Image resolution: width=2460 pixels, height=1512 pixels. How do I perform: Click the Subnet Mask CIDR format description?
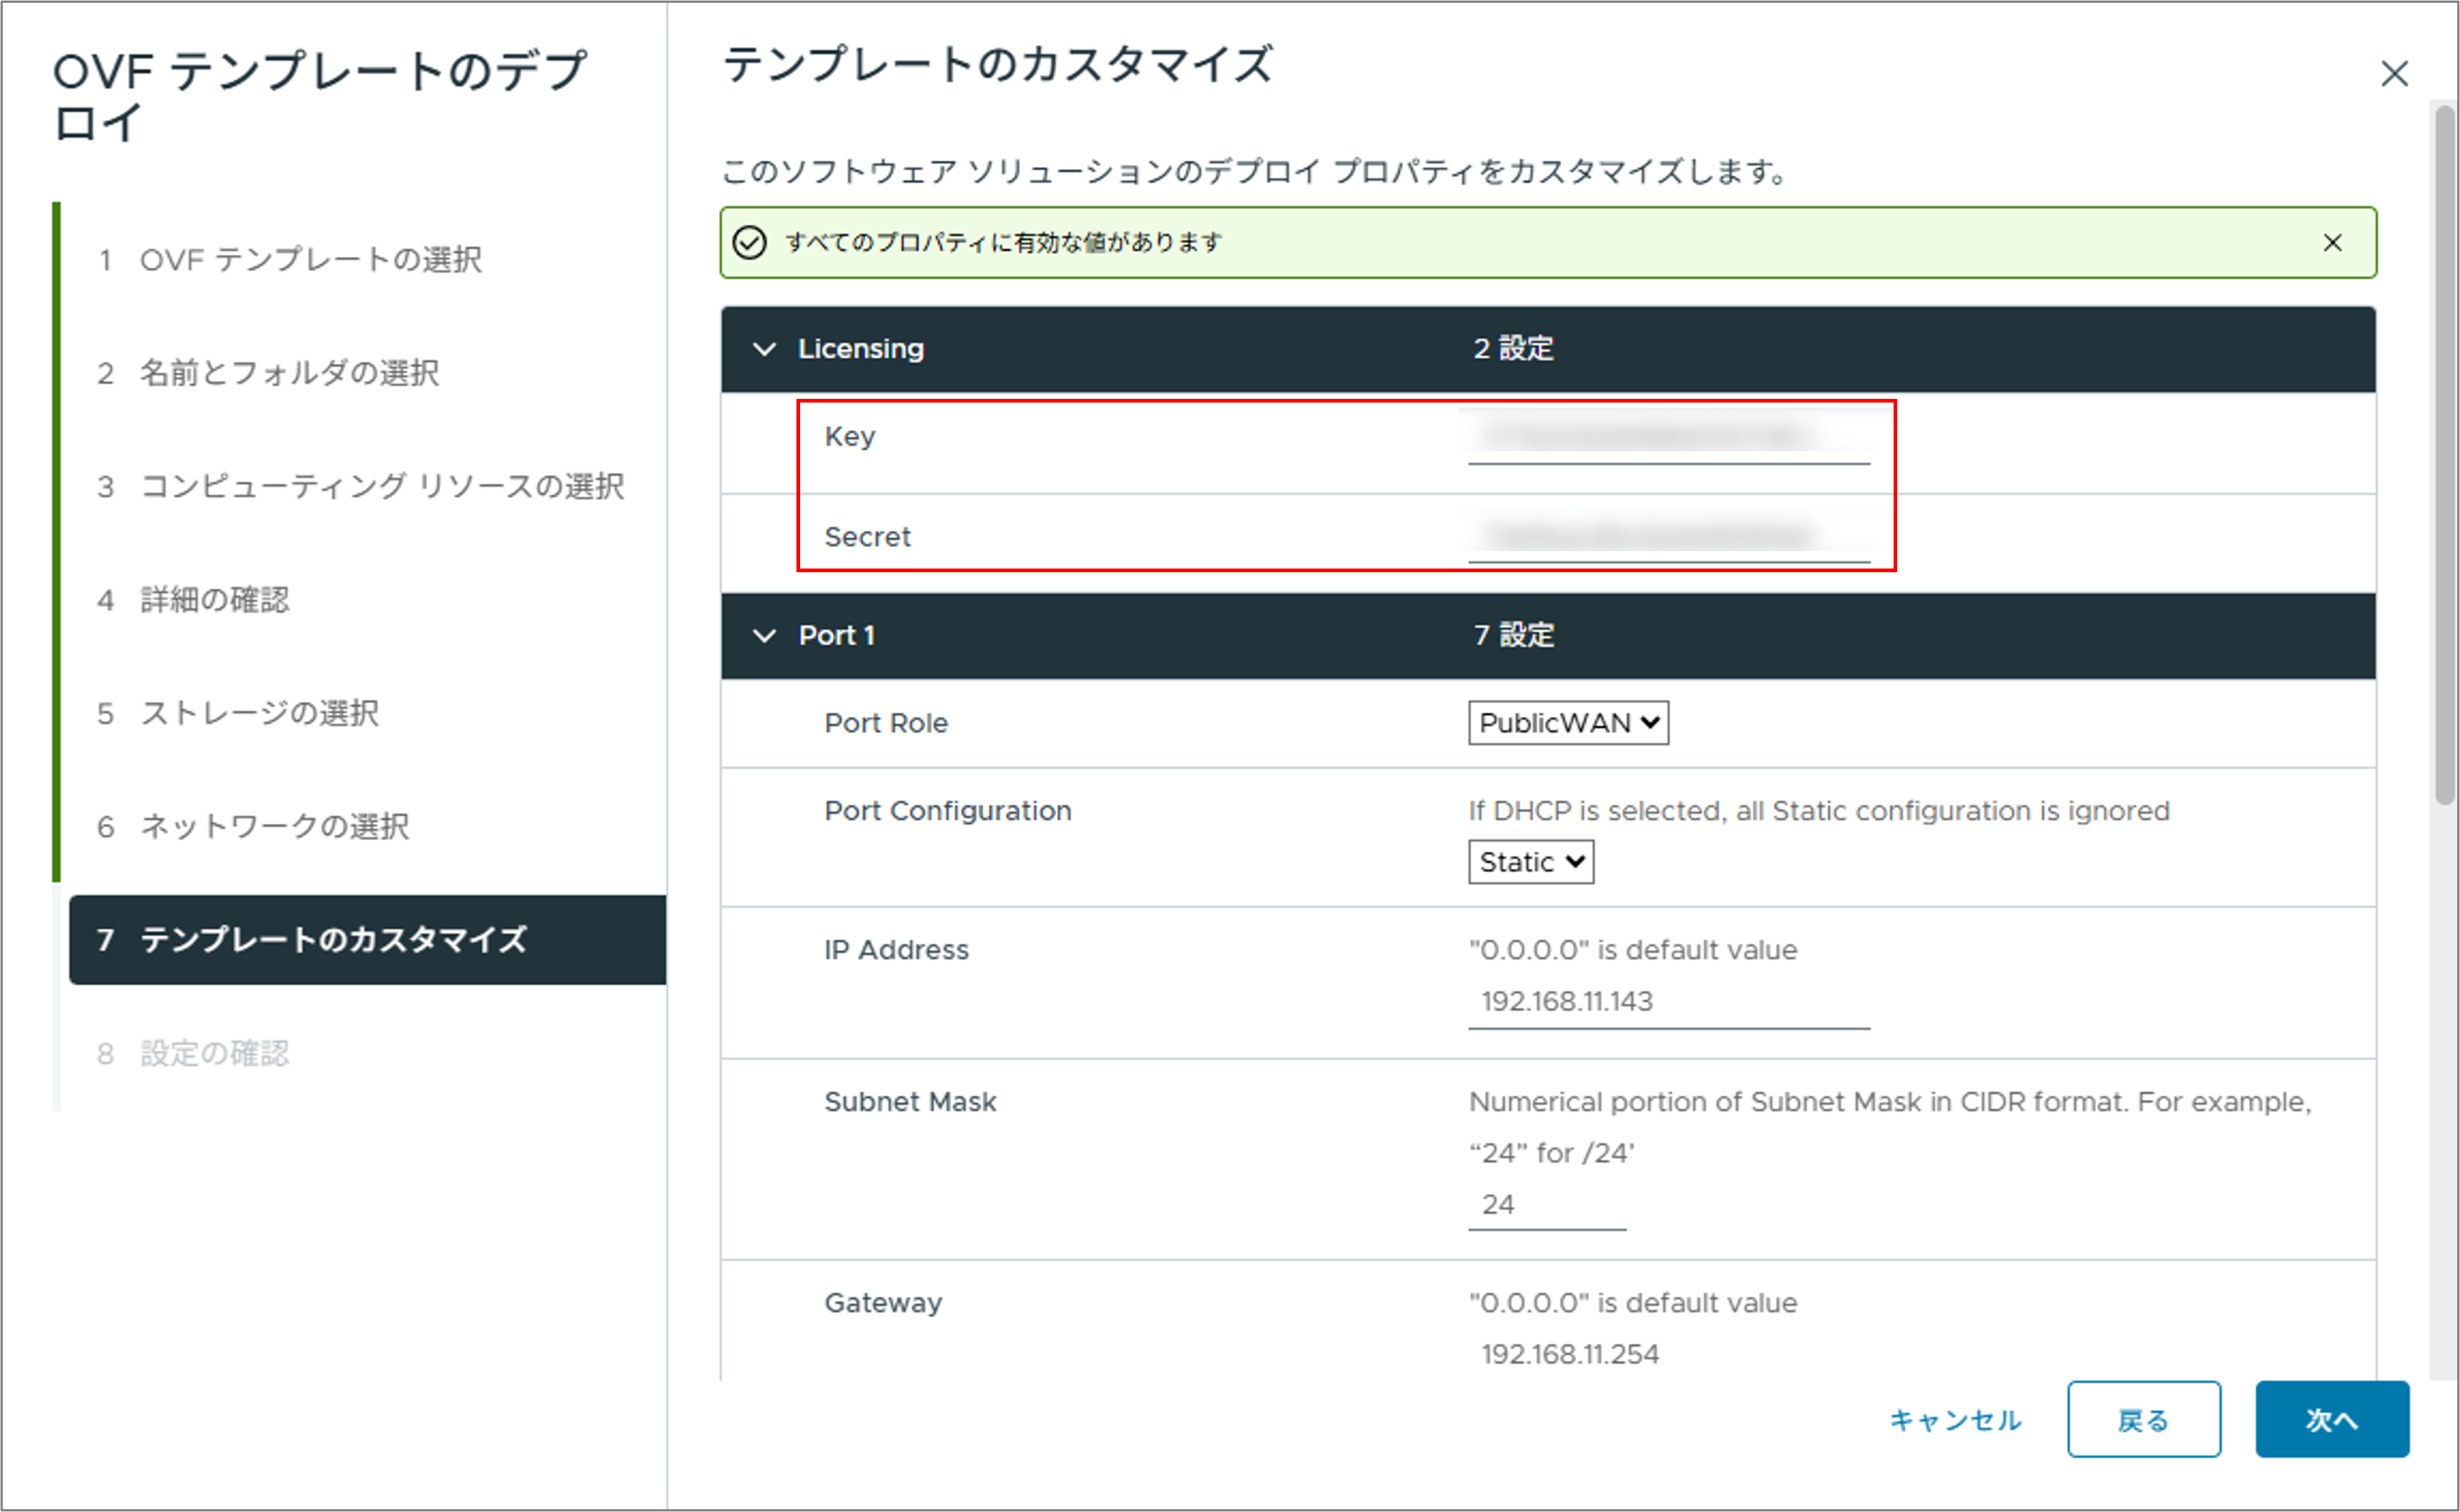[1890, 1128]
